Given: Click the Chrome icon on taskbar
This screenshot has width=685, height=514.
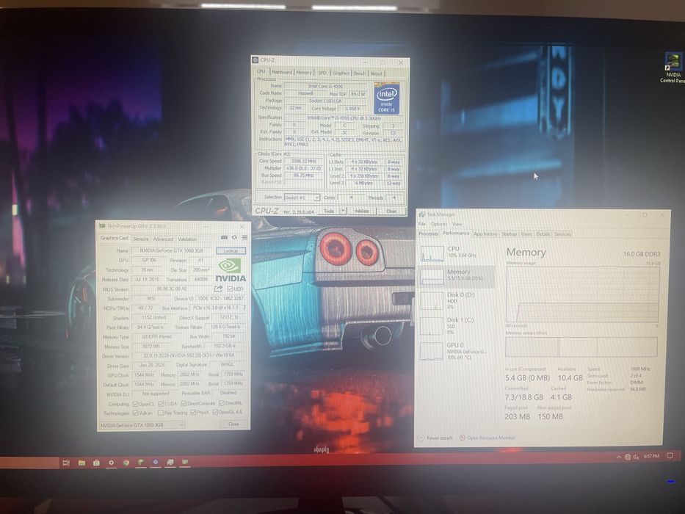Looking at the screenshot, I should [126, 462].
